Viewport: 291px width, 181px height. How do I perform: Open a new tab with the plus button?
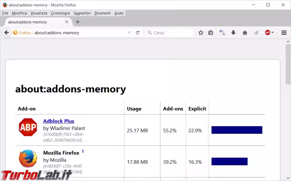(x=77, y=22)
